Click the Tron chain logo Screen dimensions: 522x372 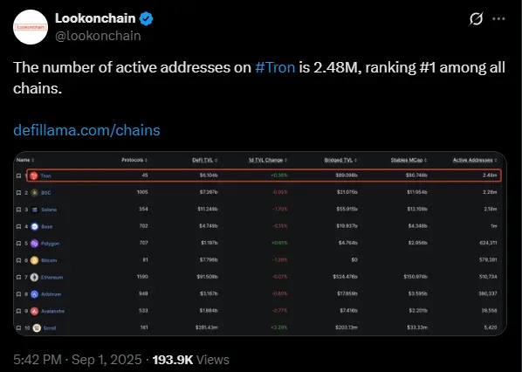click(34, 176)
